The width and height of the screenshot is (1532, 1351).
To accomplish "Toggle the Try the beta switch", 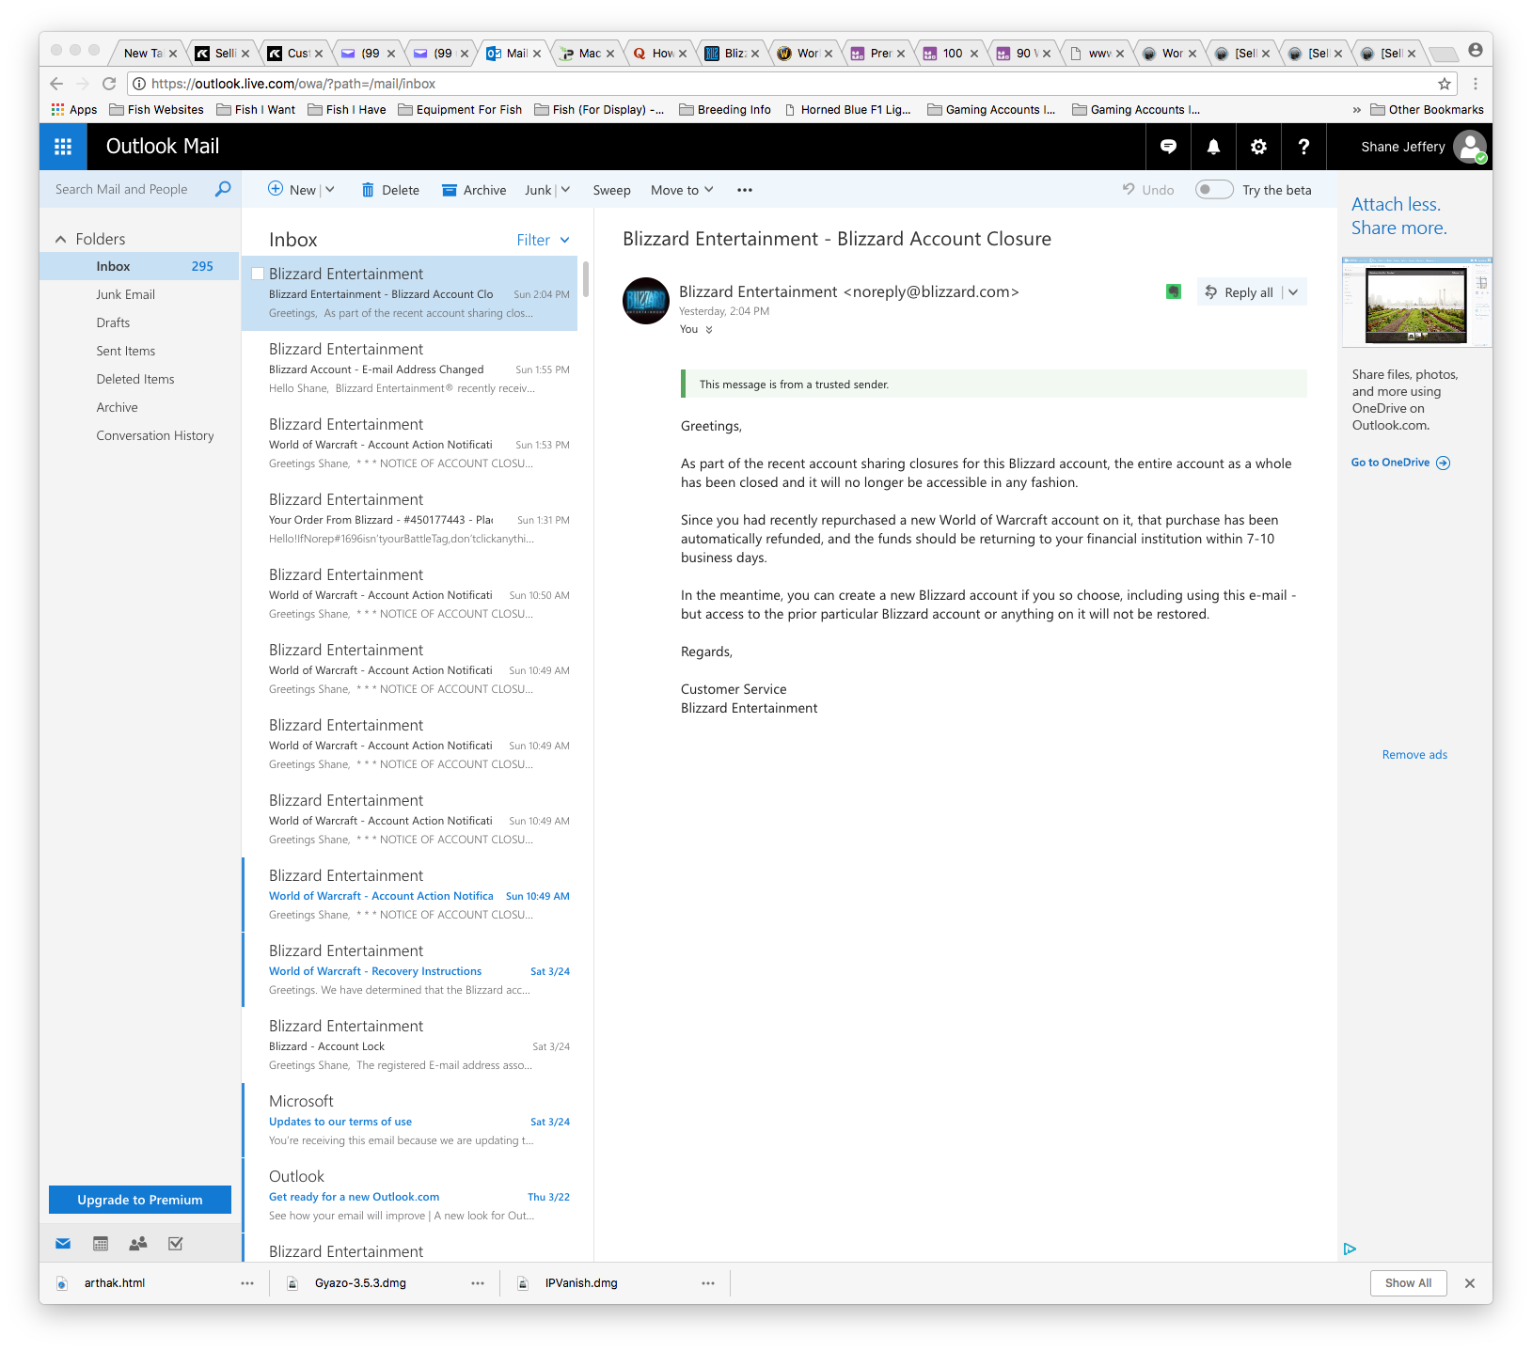I will [x=1214, y=190].
